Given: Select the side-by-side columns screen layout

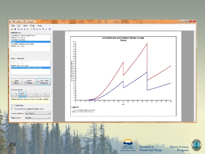Looking at the screenshot, I should point(38,94).
